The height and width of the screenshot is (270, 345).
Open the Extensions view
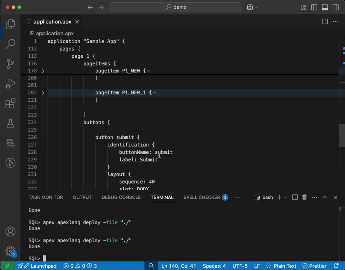tap(10, 103)
